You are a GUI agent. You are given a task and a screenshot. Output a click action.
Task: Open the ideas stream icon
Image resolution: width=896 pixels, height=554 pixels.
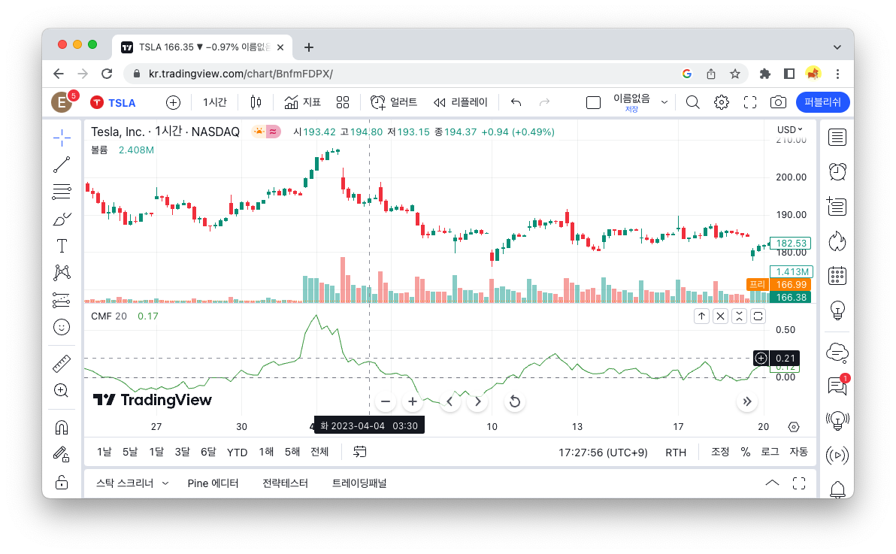click(x=837, y=421)
